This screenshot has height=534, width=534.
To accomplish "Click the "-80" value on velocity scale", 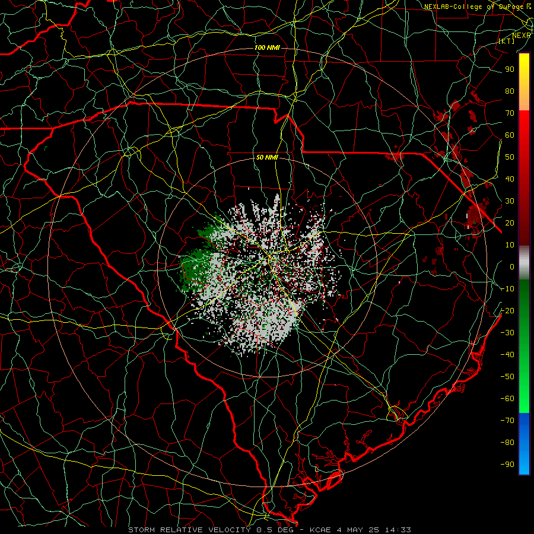I will pos(507,443).
